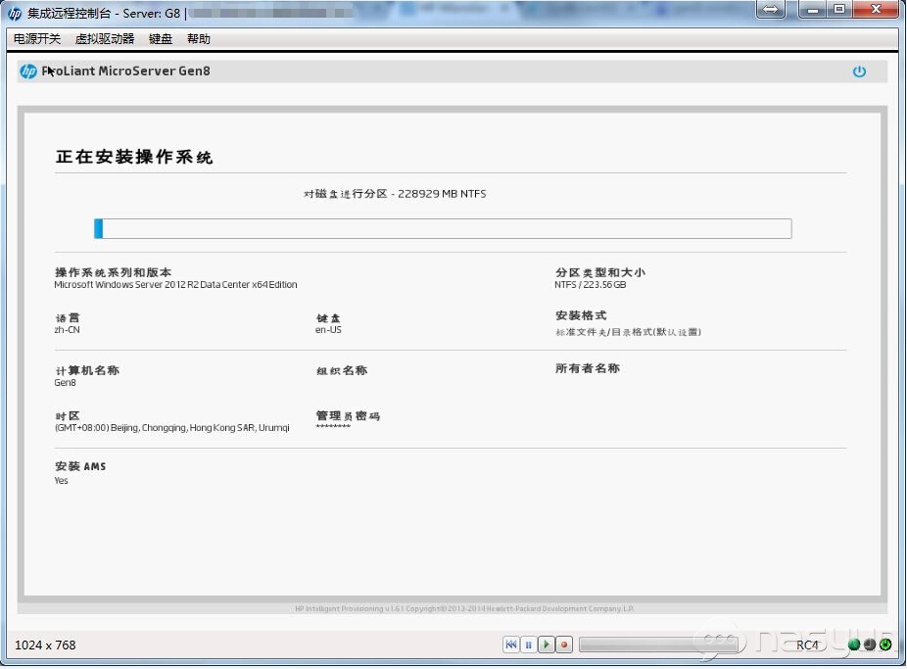
Task: Click the Yes value under 安装 AMS
Action: point(61,481)
